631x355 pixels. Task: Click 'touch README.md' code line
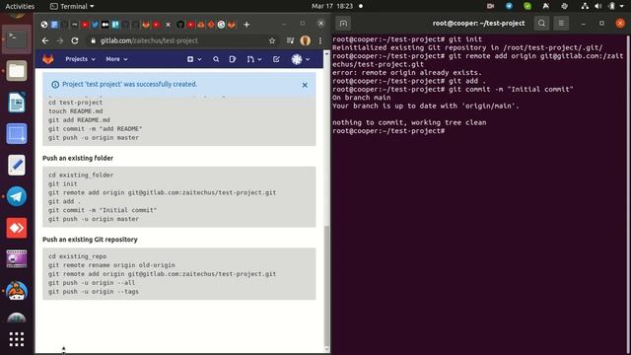76,111
